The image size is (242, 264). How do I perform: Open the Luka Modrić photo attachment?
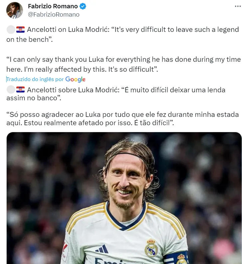pyautogui.click(x=124, y=198)
